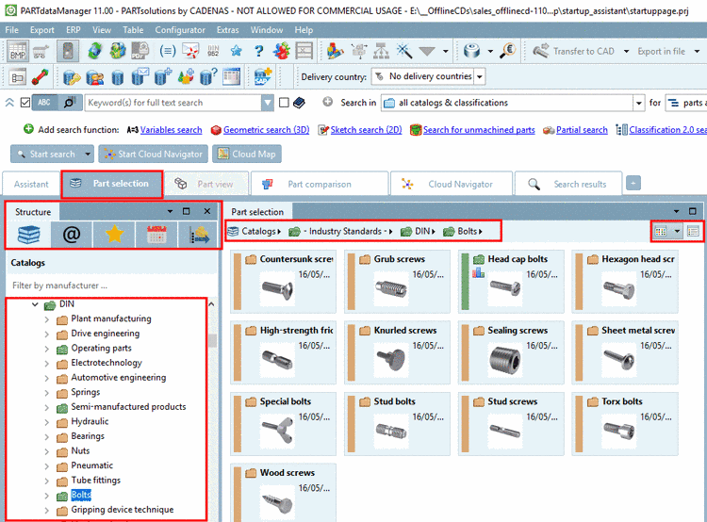707x522 pixels.
Task: Click the keyword full text search field
Action: 173,103
